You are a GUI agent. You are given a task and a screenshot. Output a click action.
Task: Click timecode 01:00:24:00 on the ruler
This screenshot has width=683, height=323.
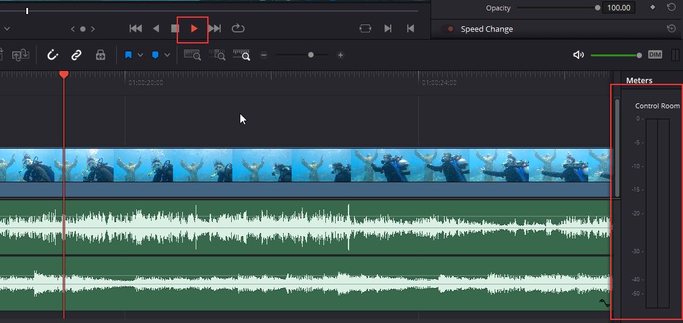tap(439, 83)
